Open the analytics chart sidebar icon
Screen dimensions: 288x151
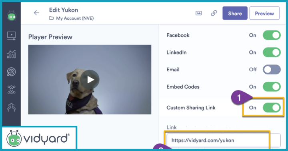(11, 54)
